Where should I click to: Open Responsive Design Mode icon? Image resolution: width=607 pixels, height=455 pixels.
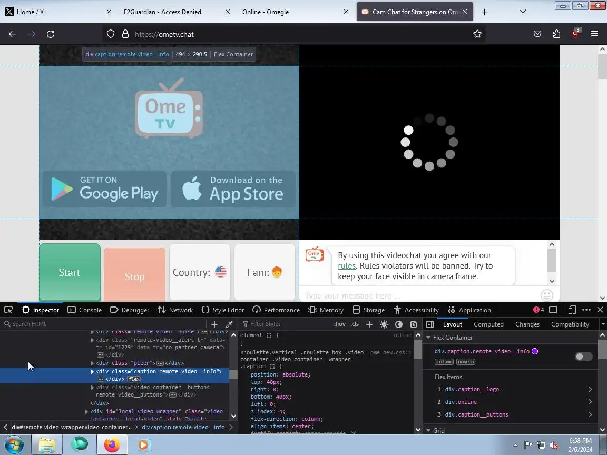tap(572, 310)
